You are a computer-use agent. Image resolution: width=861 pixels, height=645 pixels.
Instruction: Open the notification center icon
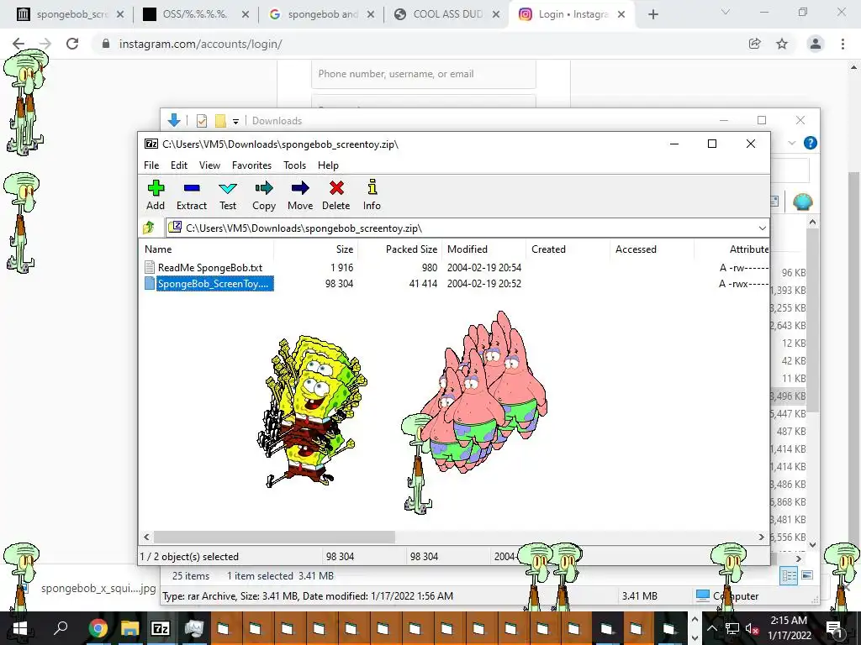tap(835, 628)
